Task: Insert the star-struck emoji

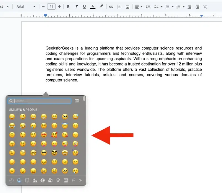Action: coord(65,153)
